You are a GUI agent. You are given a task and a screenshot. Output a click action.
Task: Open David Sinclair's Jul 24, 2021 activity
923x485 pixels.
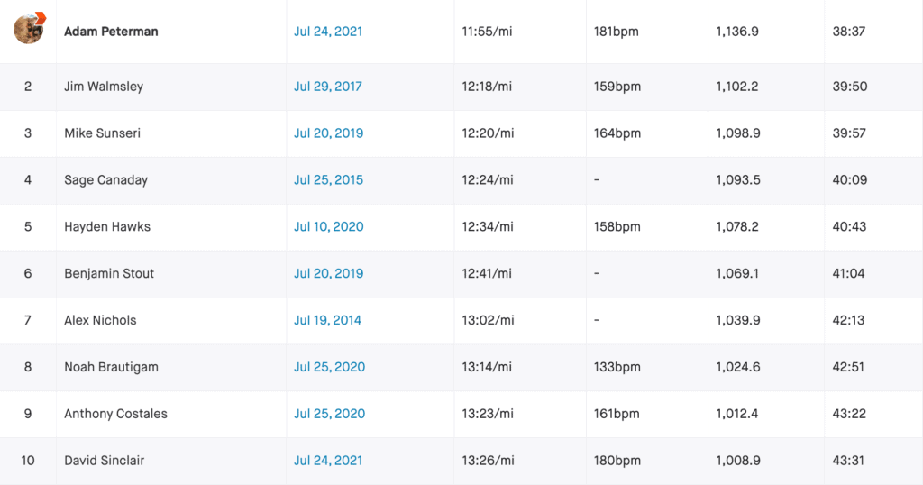point(328,461)
